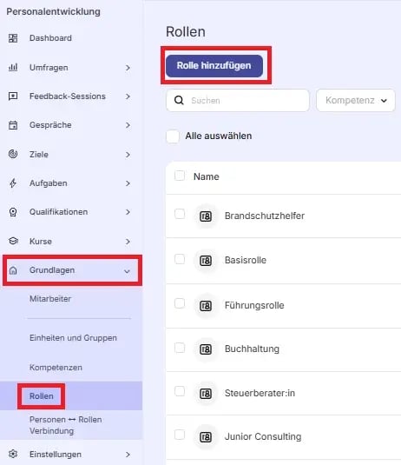Expand Ziele via its chevron
This screenshot has width=401, height=465.
pyautogui.click(x=128, y=155)
